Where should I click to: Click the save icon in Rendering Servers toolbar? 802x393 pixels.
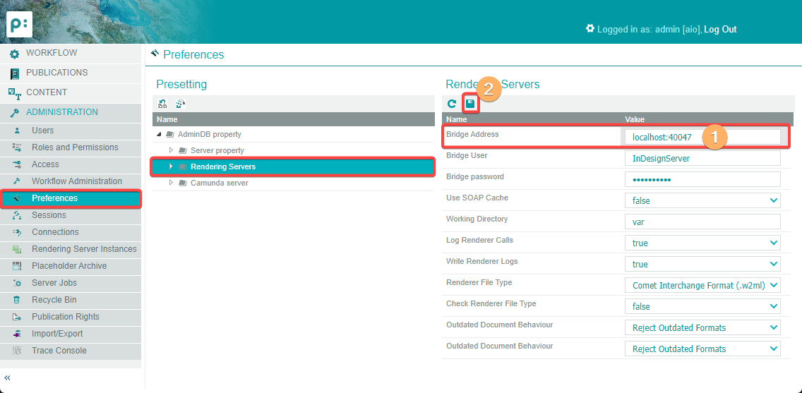[470, 104]
